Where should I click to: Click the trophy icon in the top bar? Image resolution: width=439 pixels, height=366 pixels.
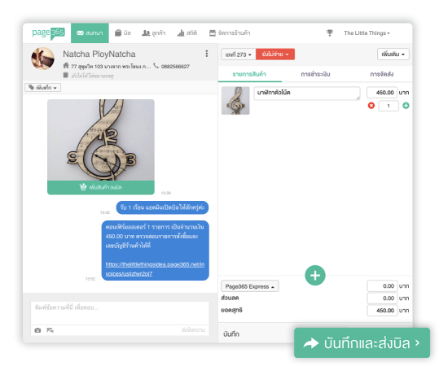[330, 33]
